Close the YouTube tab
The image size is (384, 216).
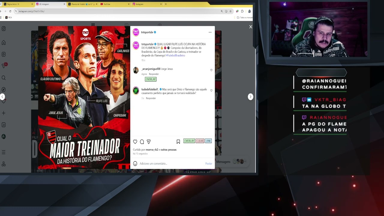[129, 4]
